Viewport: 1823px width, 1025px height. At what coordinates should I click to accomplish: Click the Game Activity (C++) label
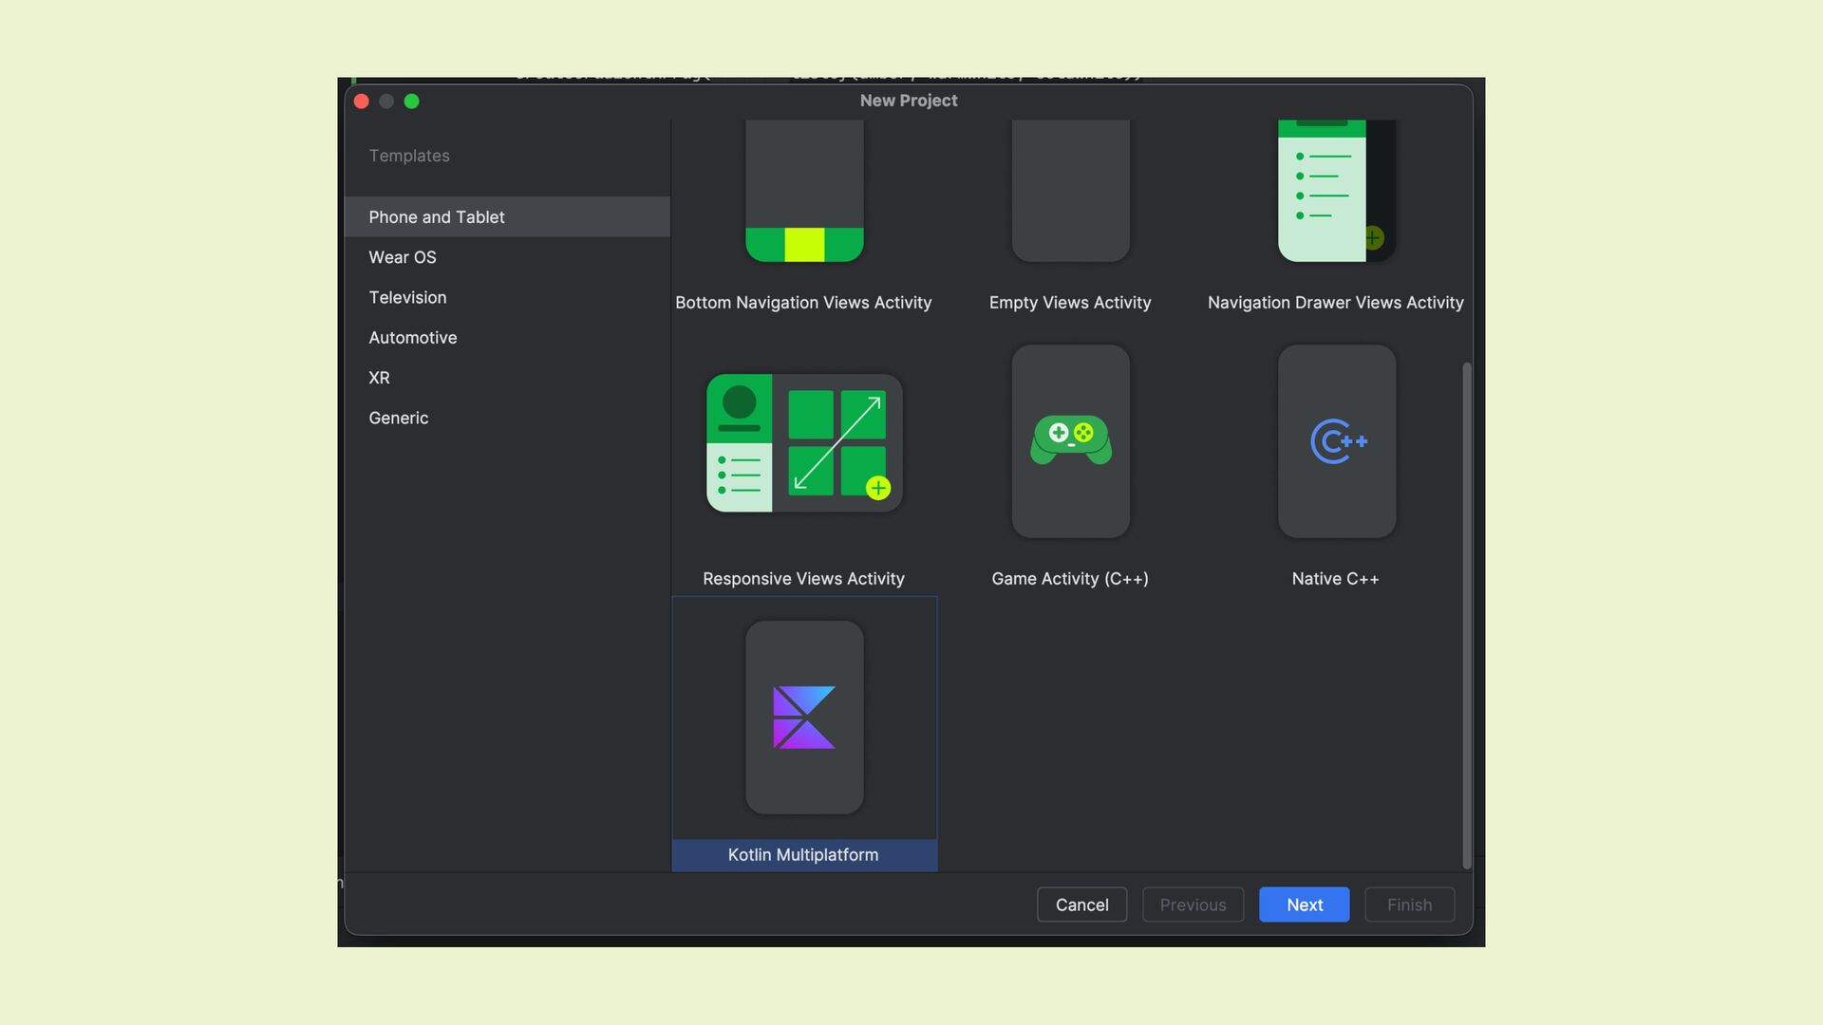tap(1070, 579)
